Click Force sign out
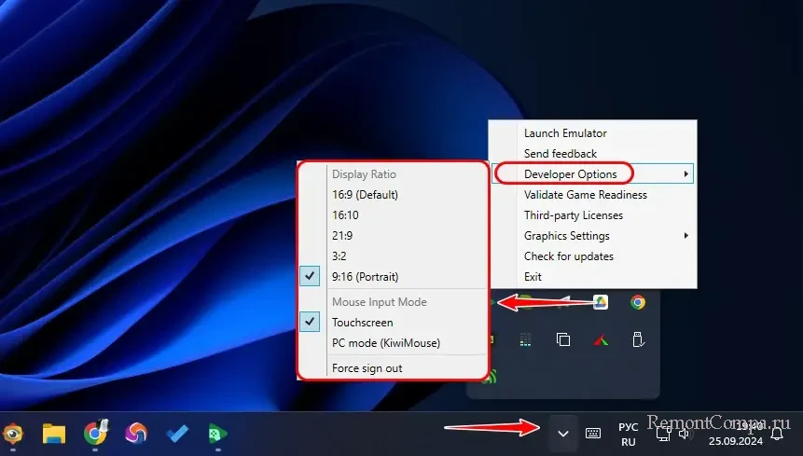The width and height of the screenshot is (803, 456). point(367,368)
